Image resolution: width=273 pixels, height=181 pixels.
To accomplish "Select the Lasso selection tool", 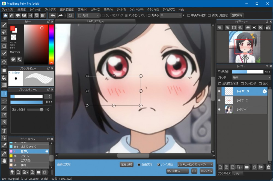I will click(x=4, y=101).
